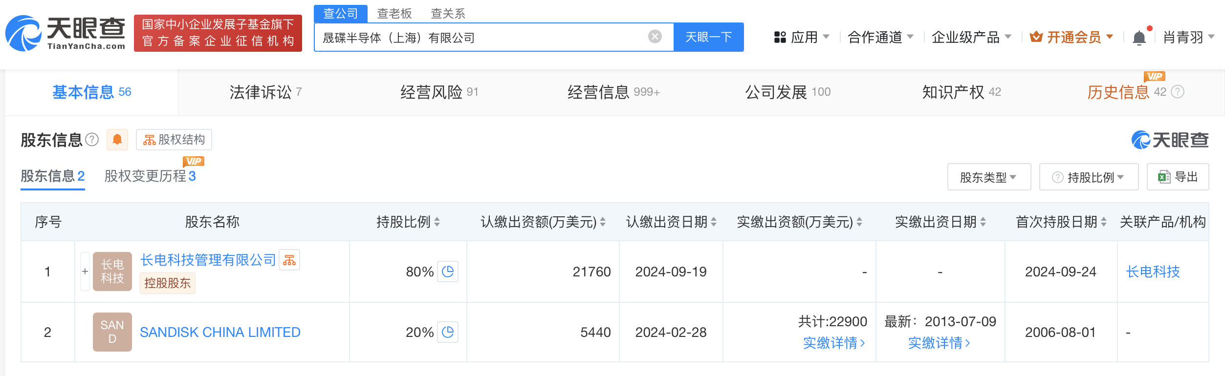Click the 导出 export button
Image resolution: width=1225 pixels, height=376 pixels.
coord(1178,177)
